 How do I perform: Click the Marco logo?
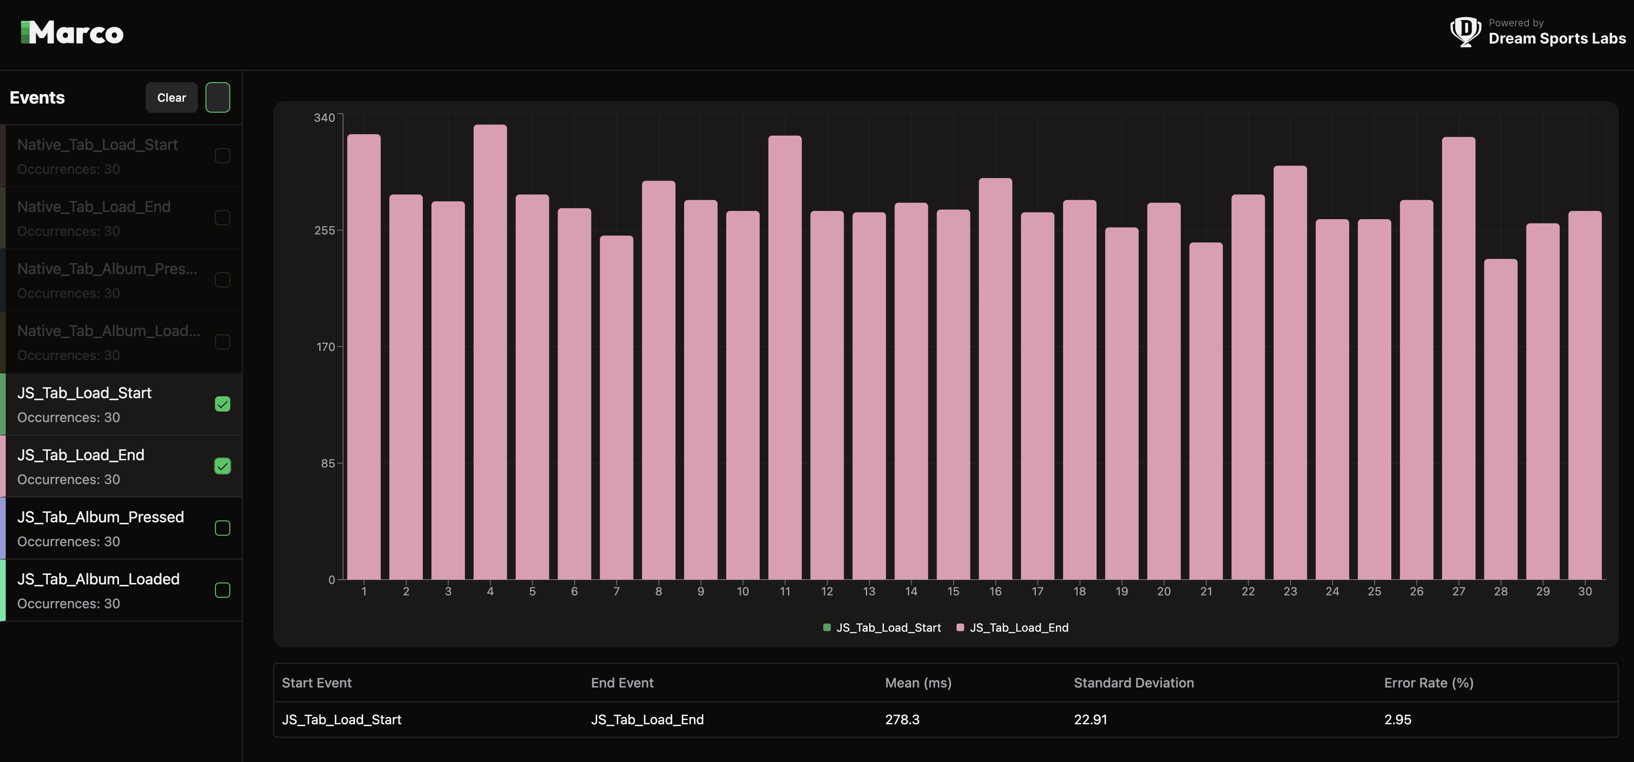72,33
